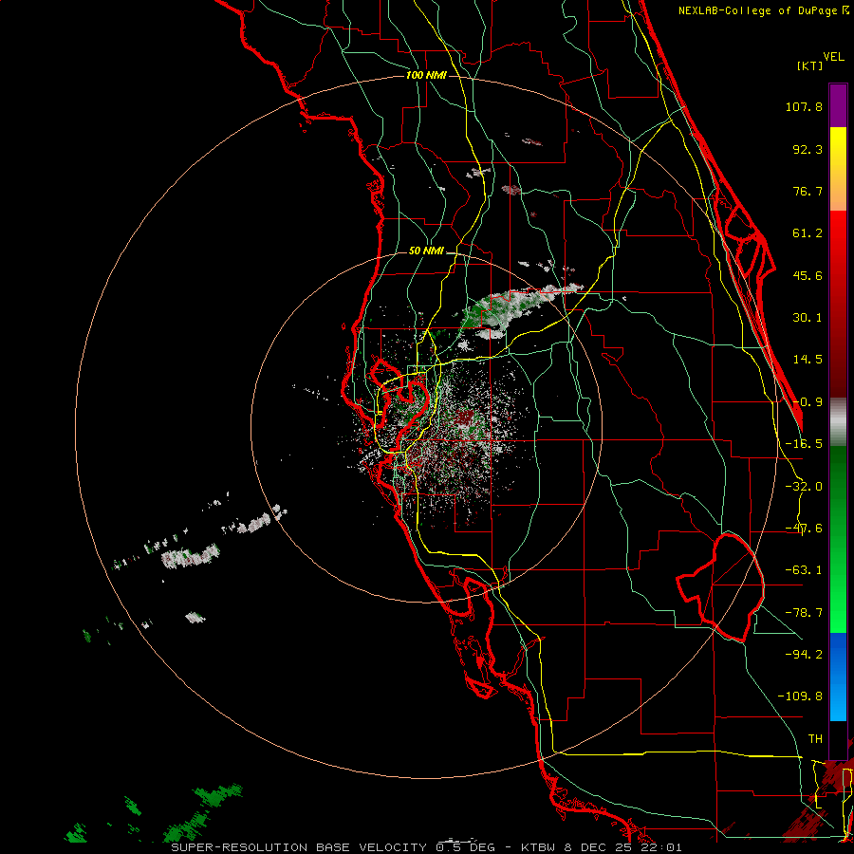Pick the green segment of the velocity color bar

point(838,539)
